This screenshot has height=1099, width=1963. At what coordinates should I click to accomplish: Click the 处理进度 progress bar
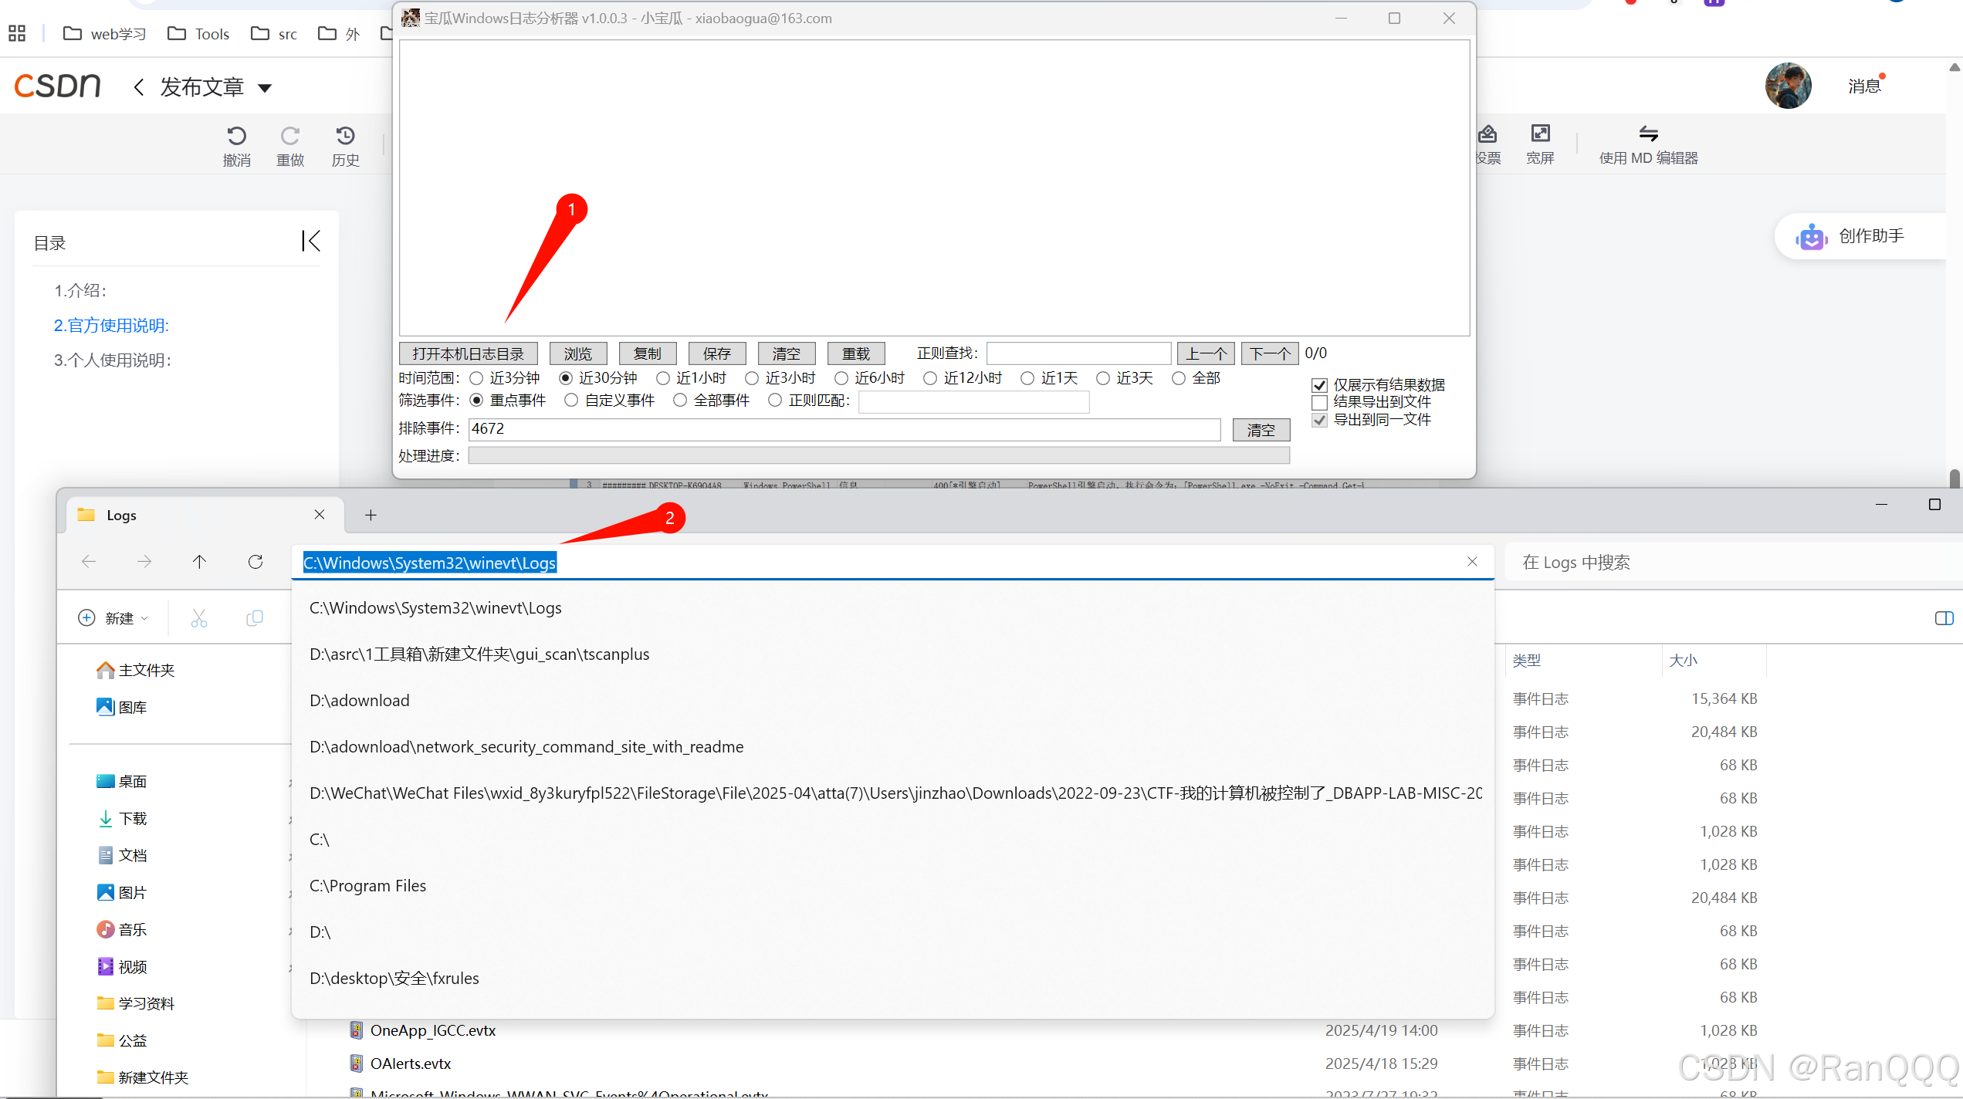(x=878, y=455)
